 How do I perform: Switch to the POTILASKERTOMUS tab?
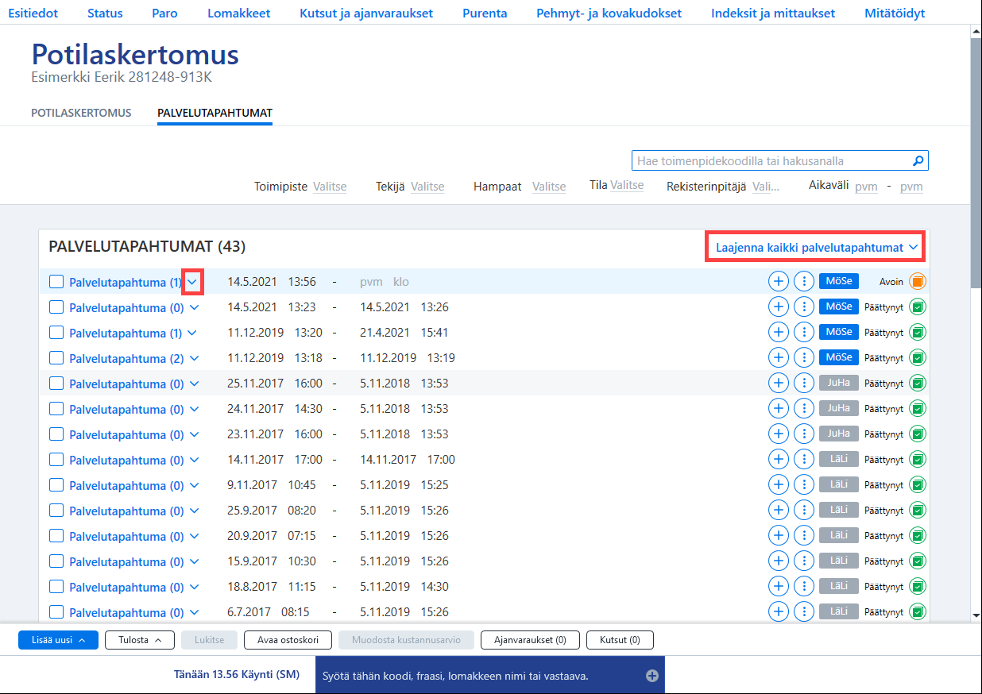click(x=81, y=113)
